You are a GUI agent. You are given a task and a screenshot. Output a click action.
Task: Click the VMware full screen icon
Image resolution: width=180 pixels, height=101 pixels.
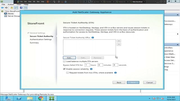(90, 2)
